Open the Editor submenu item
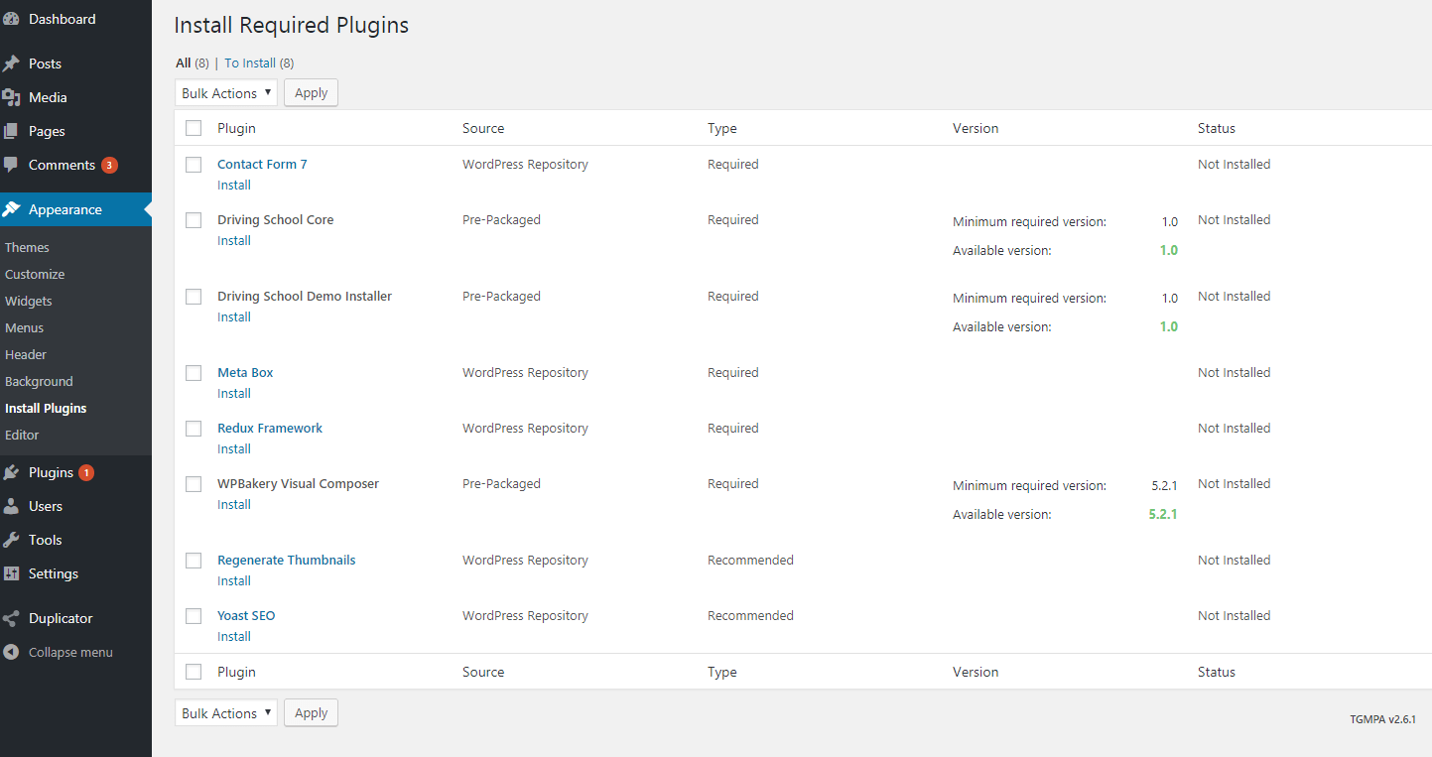Screen dimensions: 1432x757 pyautogui.click(x=22, y=435)
